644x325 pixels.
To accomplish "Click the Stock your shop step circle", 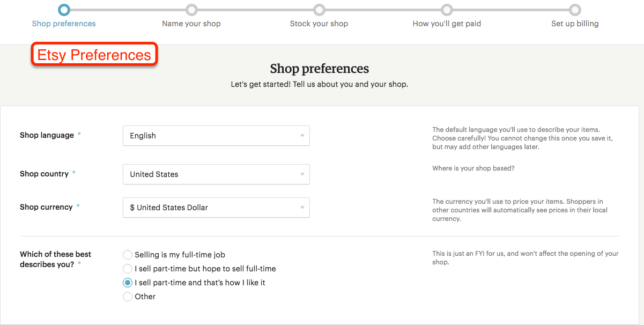I will (x=319, y=10).
